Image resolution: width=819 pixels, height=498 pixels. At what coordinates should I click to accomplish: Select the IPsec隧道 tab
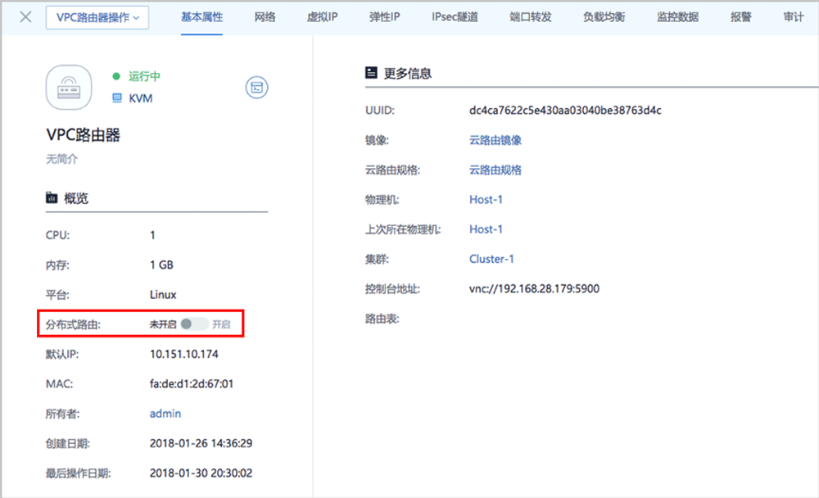click(455, 17)
